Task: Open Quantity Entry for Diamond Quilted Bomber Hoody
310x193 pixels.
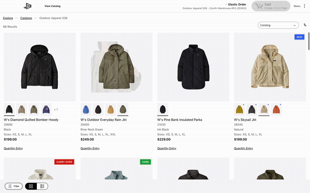Action: [x=13, y=148]
